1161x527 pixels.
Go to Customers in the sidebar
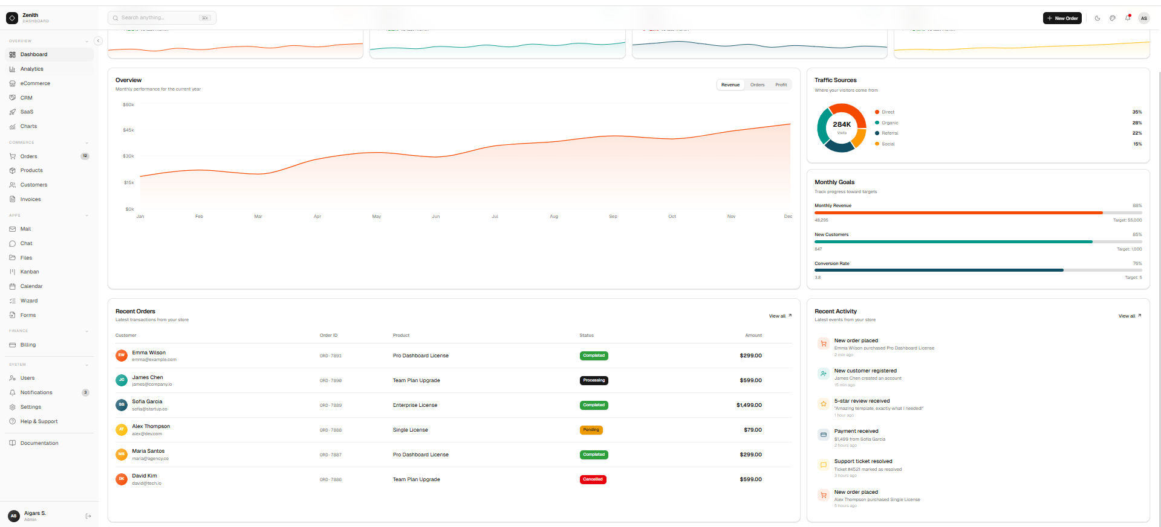click(x=49, y=185)
